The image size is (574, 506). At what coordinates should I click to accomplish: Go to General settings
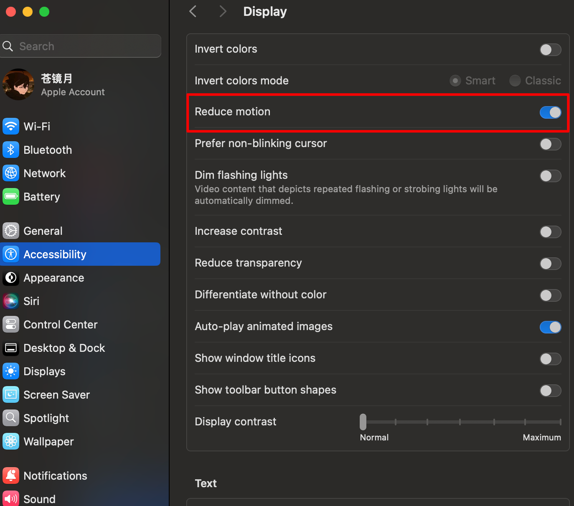coord(80,231)
